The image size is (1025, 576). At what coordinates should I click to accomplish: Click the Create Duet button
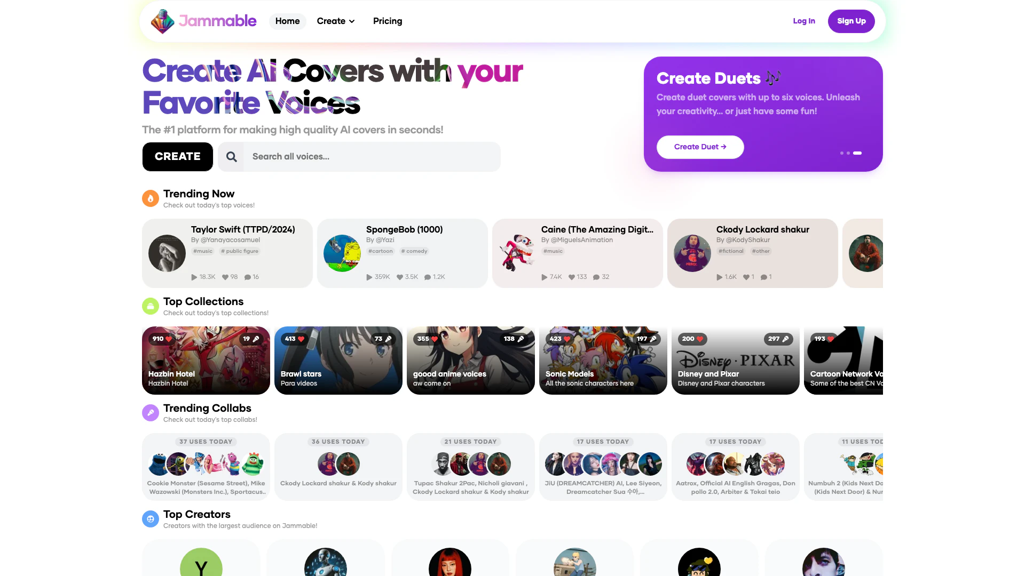(x=700, y=147)
